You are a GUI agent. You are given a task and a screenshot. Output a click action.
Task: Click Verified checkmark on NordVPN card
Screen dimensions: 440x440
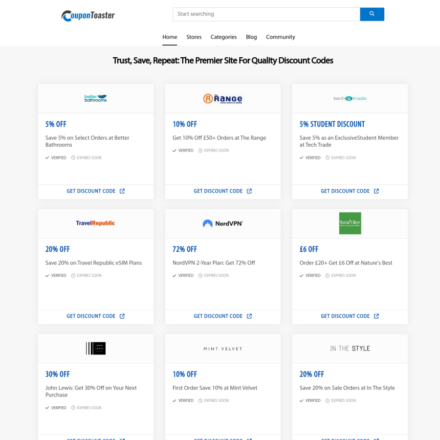tap(174, 276)
